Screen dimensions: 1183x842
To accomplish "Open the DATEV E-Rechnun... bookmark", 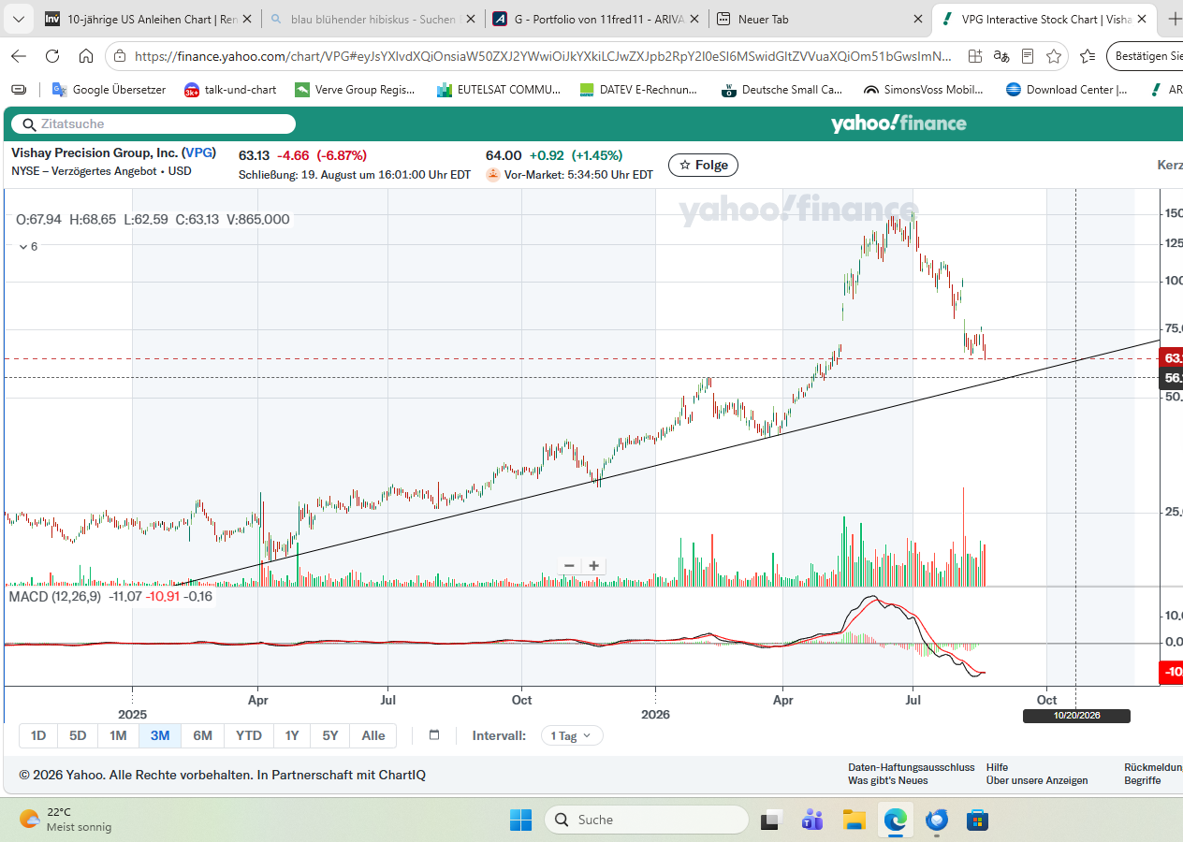I will tap(639, 90).
